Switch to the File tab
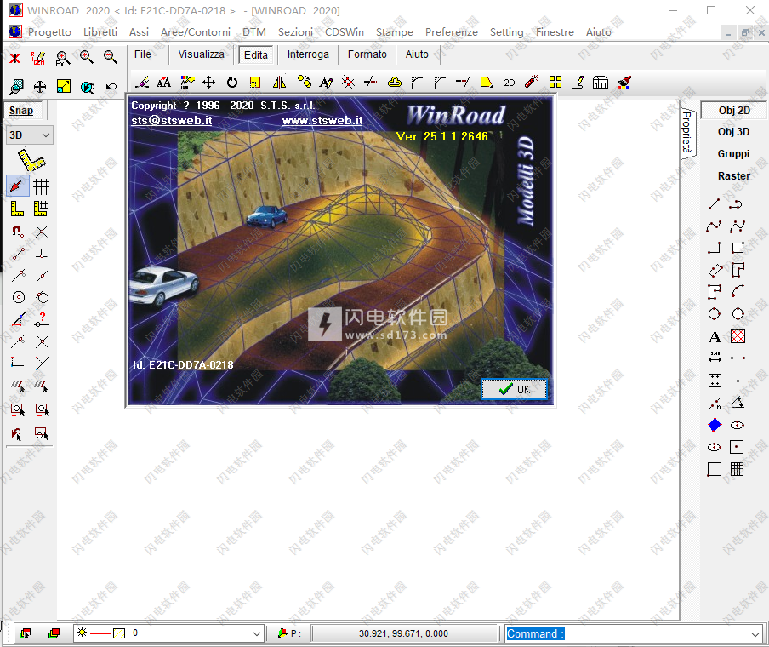769x647 pixels. pyautogui.click(x=143, y=54)
